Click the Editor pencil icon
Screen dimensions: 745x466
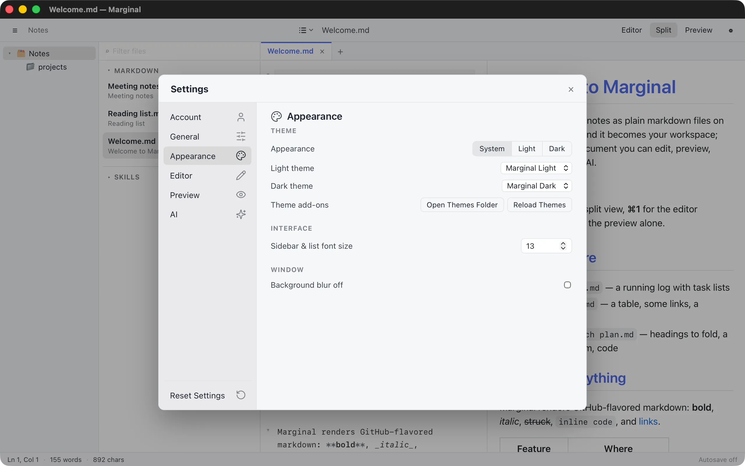tap(241, 175)
